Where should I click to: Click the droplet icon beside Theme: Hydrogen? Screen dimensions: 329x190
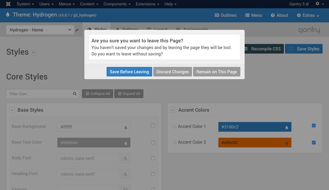click(x=8, y=14)
